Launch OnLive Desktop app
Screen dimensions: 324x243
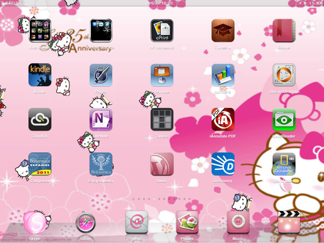pyautogui.click(x=284, y=75)
